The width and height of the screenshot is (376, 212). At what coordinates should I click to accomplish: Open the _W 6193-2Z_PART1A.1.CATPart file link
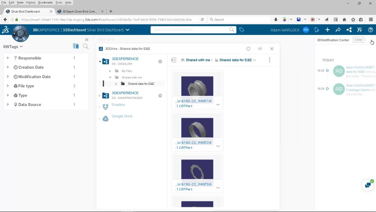coord(193,103)
